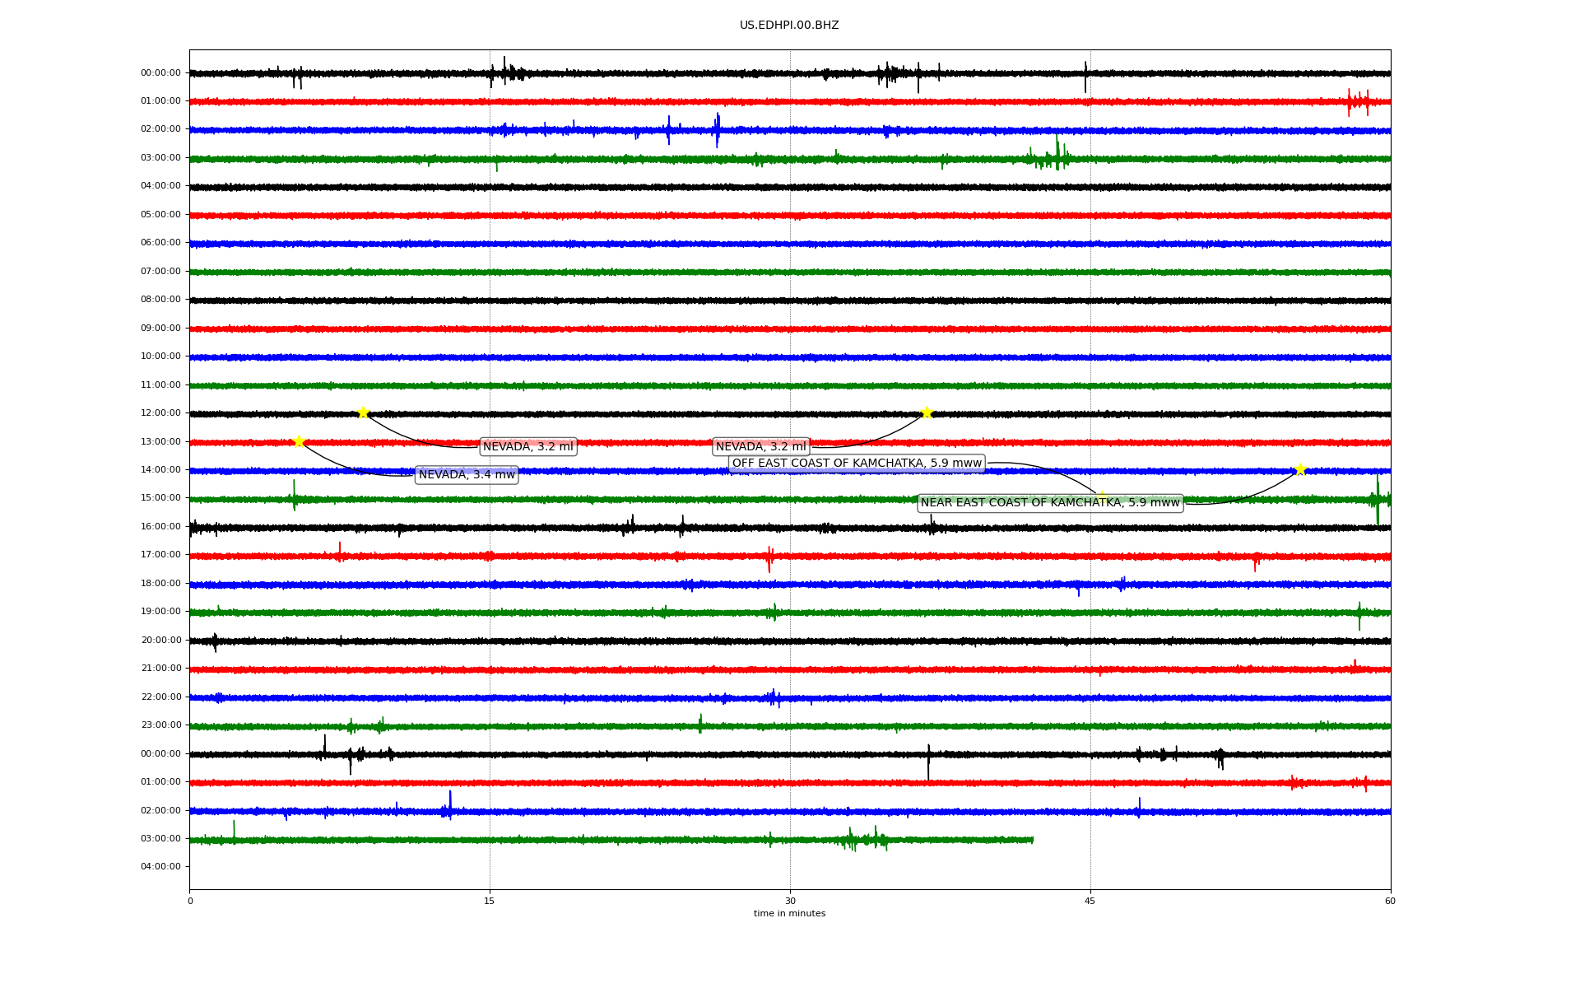This screenshot has height=988, width=1580.
Task: Click the 15 tick on the x-axis
Action: [x=490, y=901]
